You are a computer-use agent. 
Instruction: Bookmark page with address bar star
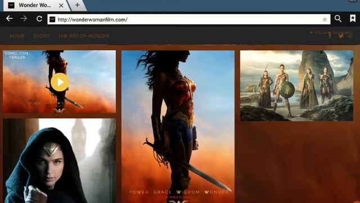[x=325, y=20]
